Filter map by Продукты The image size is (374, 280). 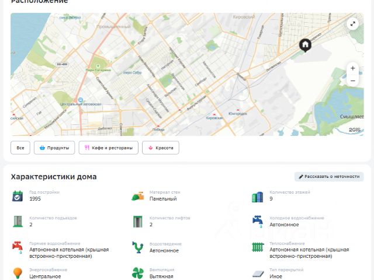coord(54,148)
